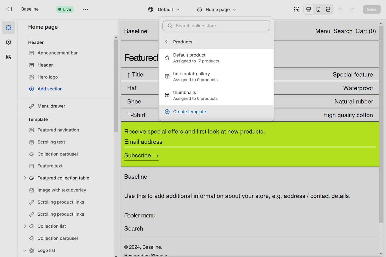
Task: Open the Home page template dropdown
Action: (217, 9)
